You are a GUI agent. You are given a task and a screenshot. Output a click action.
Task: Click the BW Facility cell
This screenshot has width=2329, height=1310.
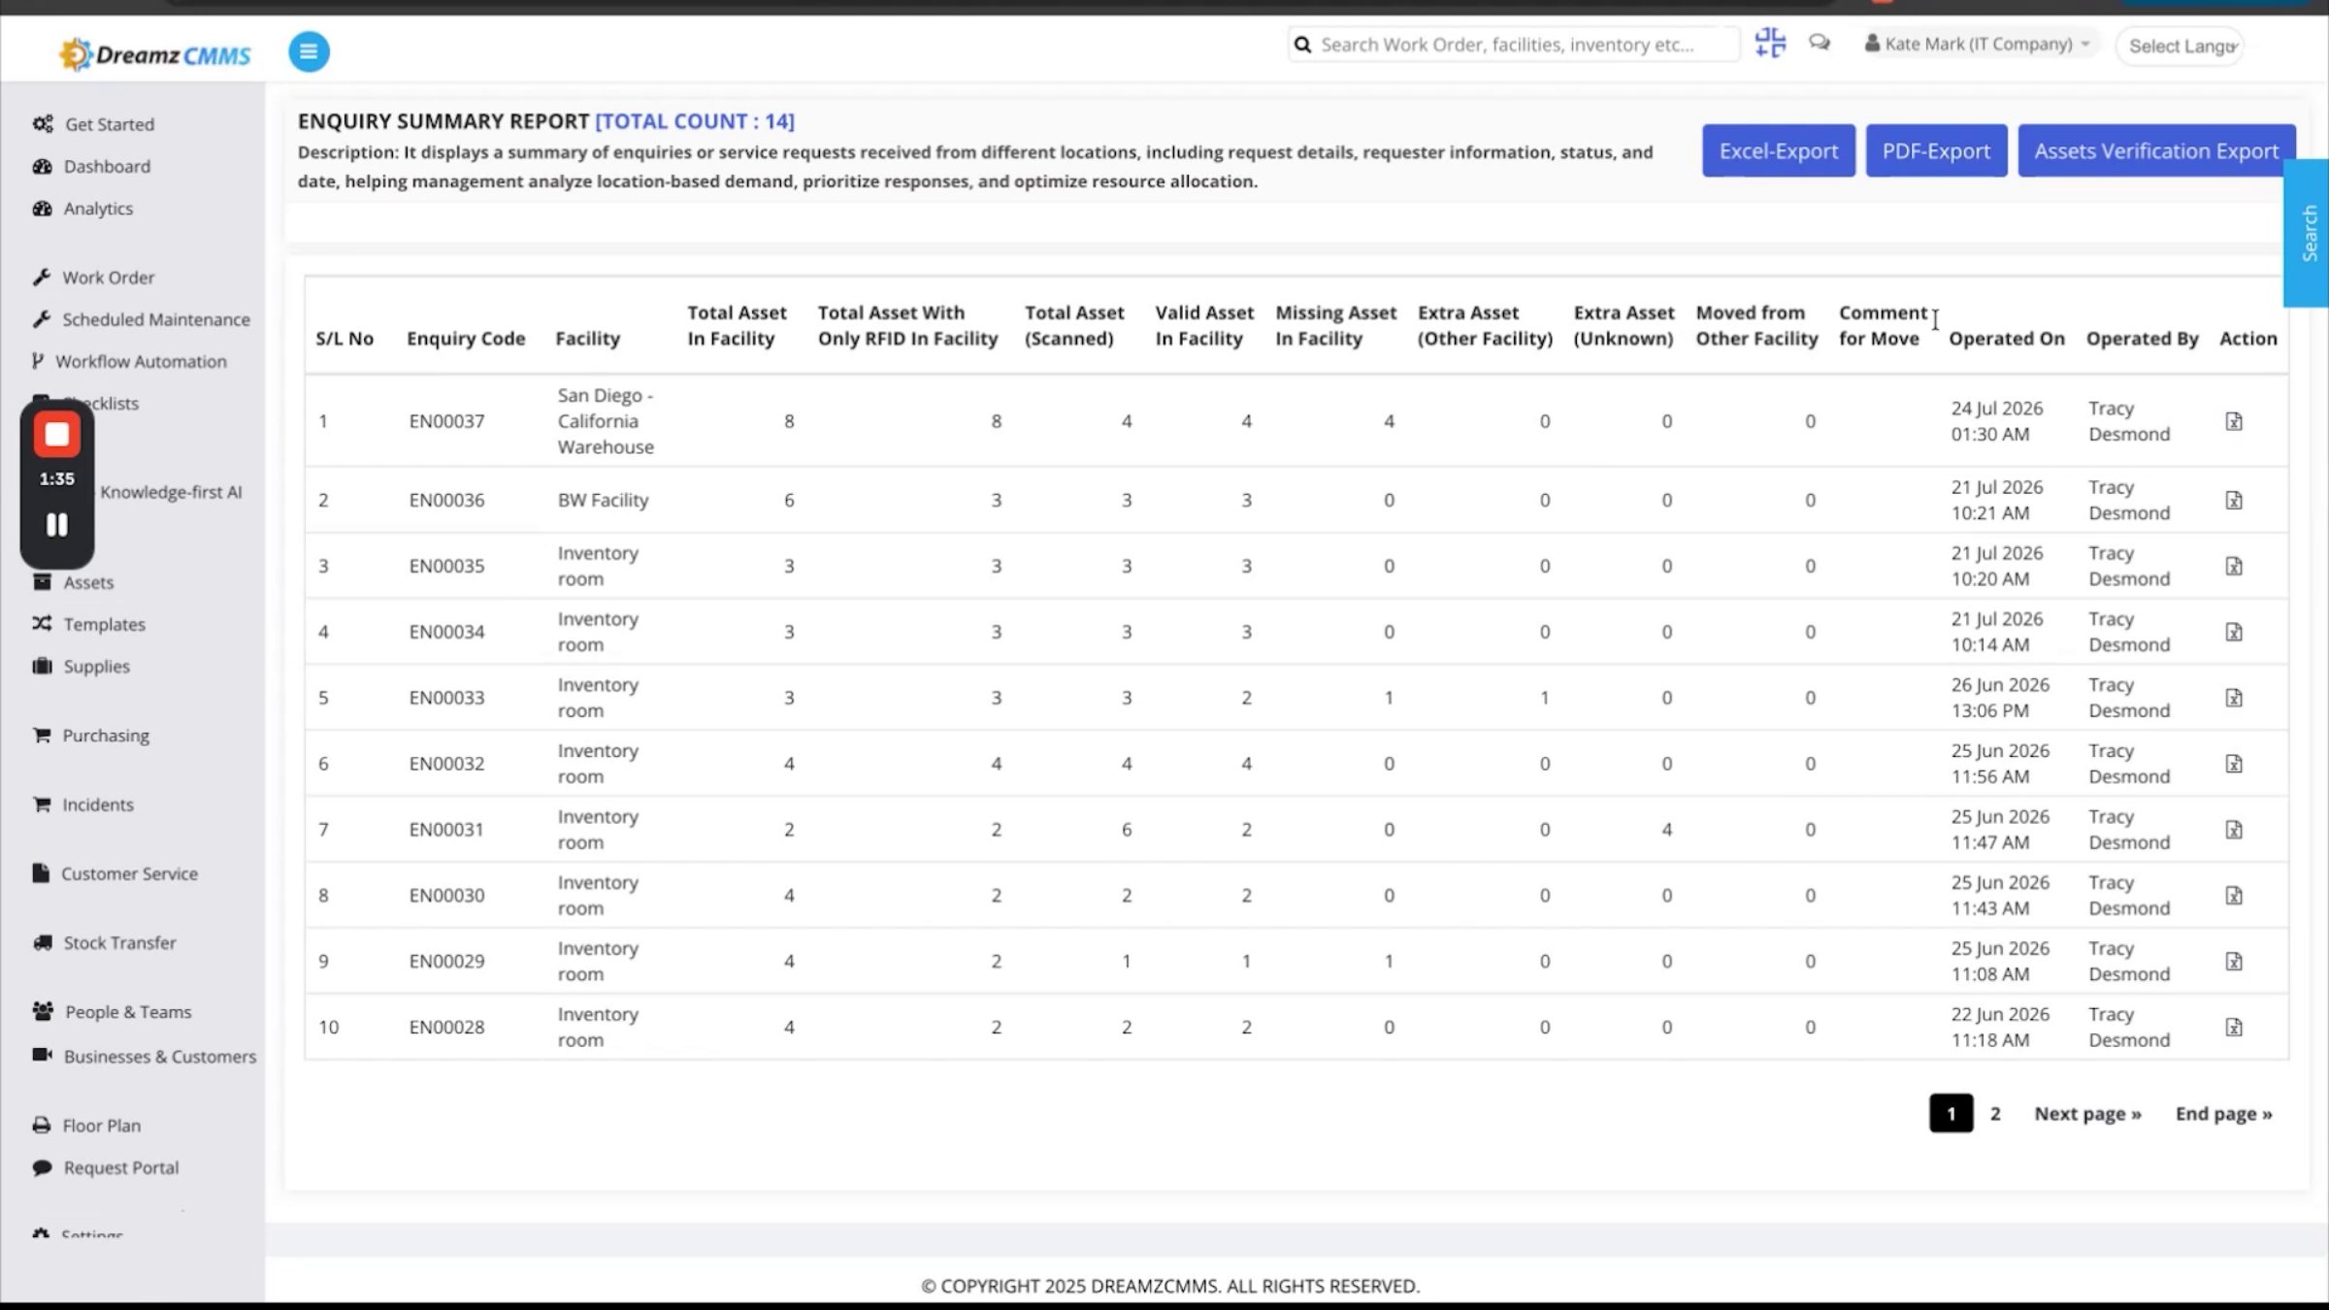603,500
